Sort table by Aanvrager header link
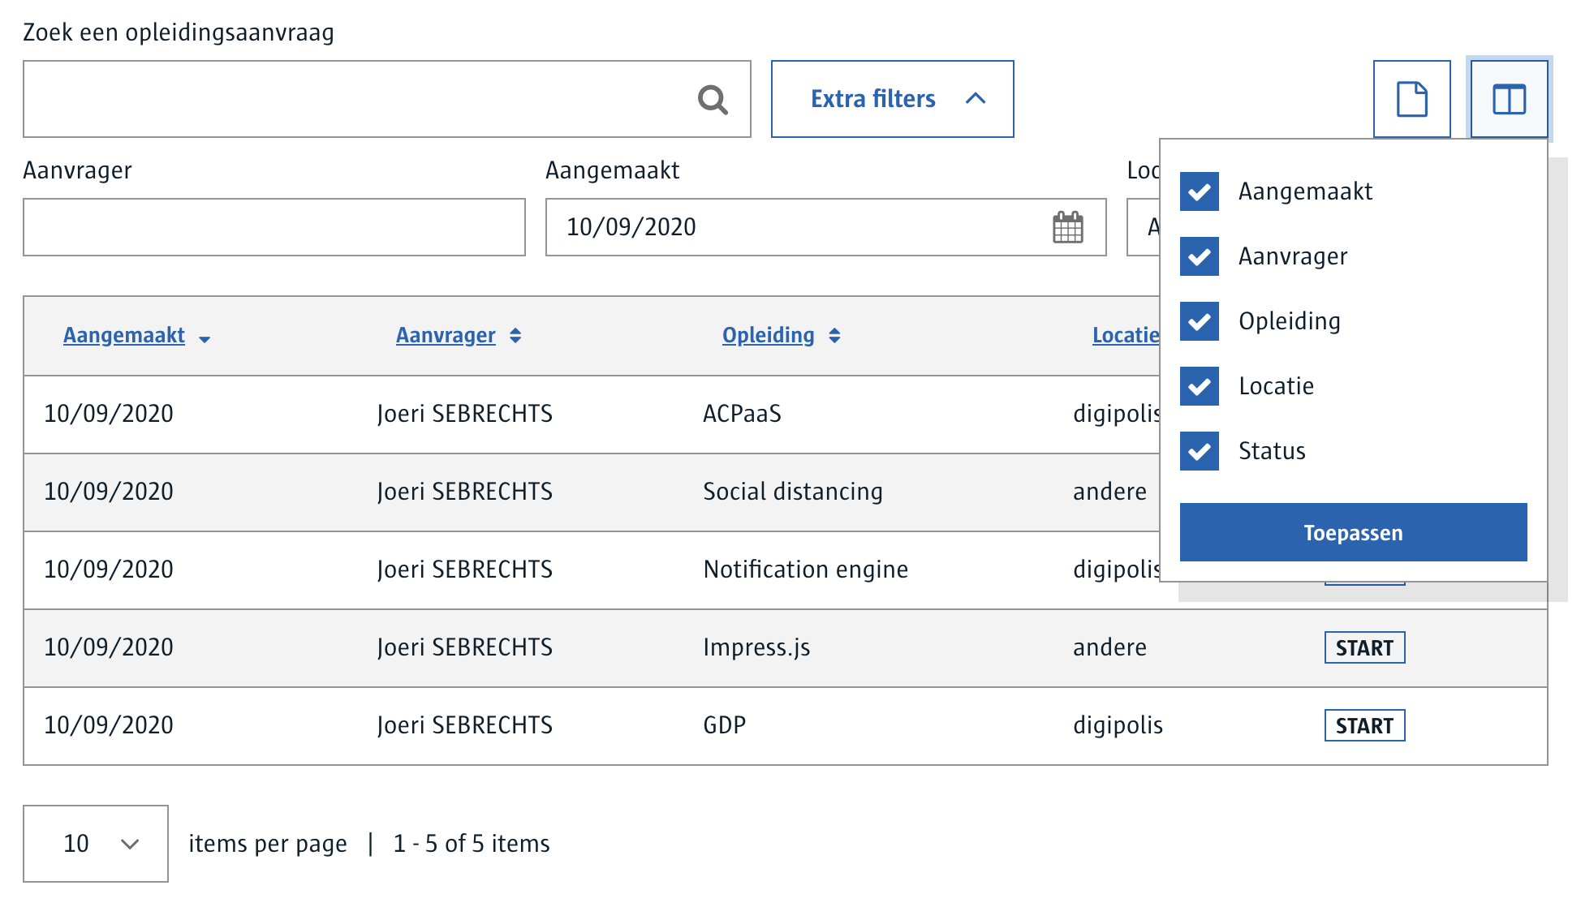This screenshot has width=1581, height=907. (x=446, y=335)
